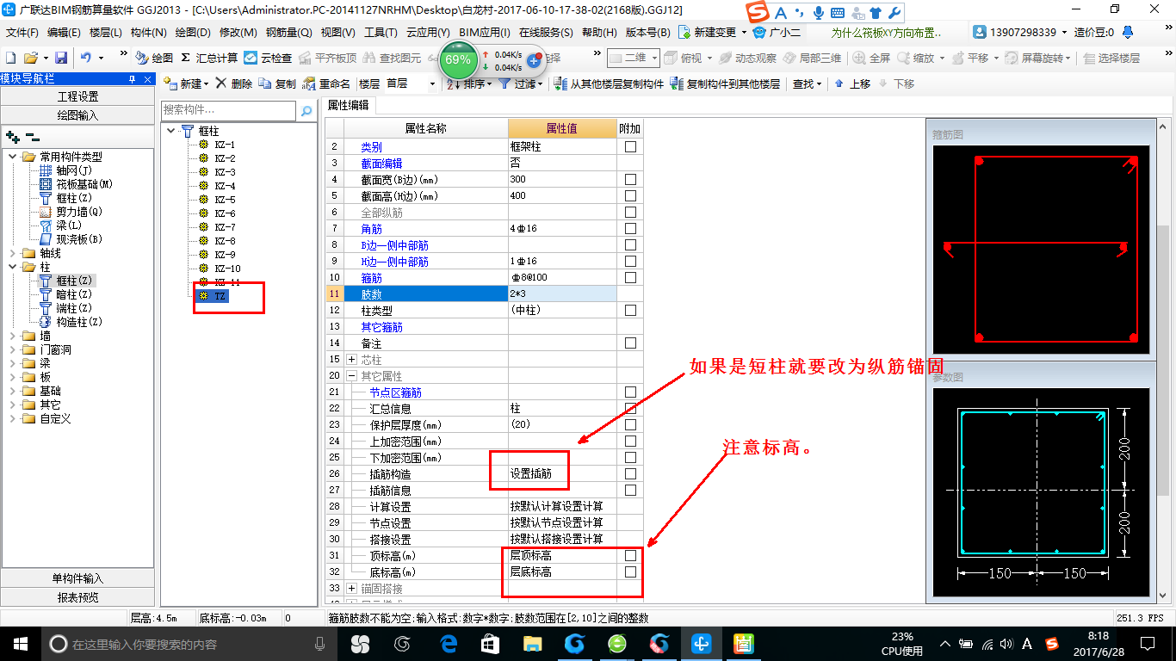Switch to 属性编辑 tab
This screenshot has height=661, width=1176.
click(x=348, y=105)
